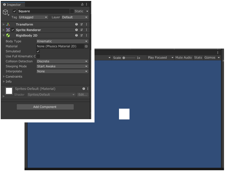Click the Rigidbody 2D header title
The image size is (226, 172).
click(27, 36)
